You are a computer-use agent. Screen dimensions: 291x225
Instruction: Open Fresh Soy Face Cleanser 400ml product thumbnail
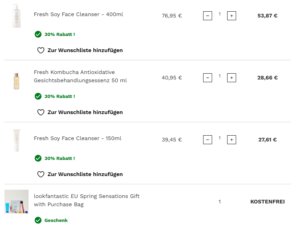pos(16,16)
